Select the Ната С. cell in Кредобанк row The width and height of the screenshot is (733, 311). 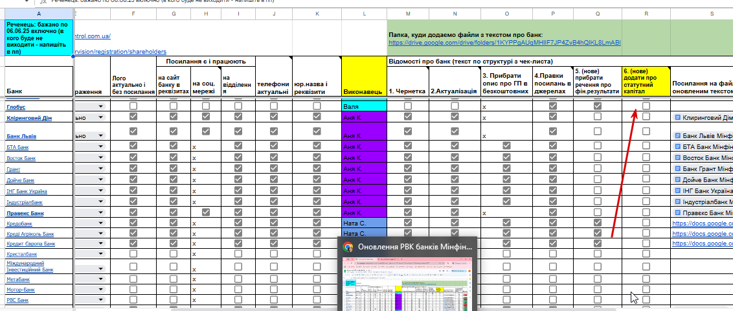(364, 223)
